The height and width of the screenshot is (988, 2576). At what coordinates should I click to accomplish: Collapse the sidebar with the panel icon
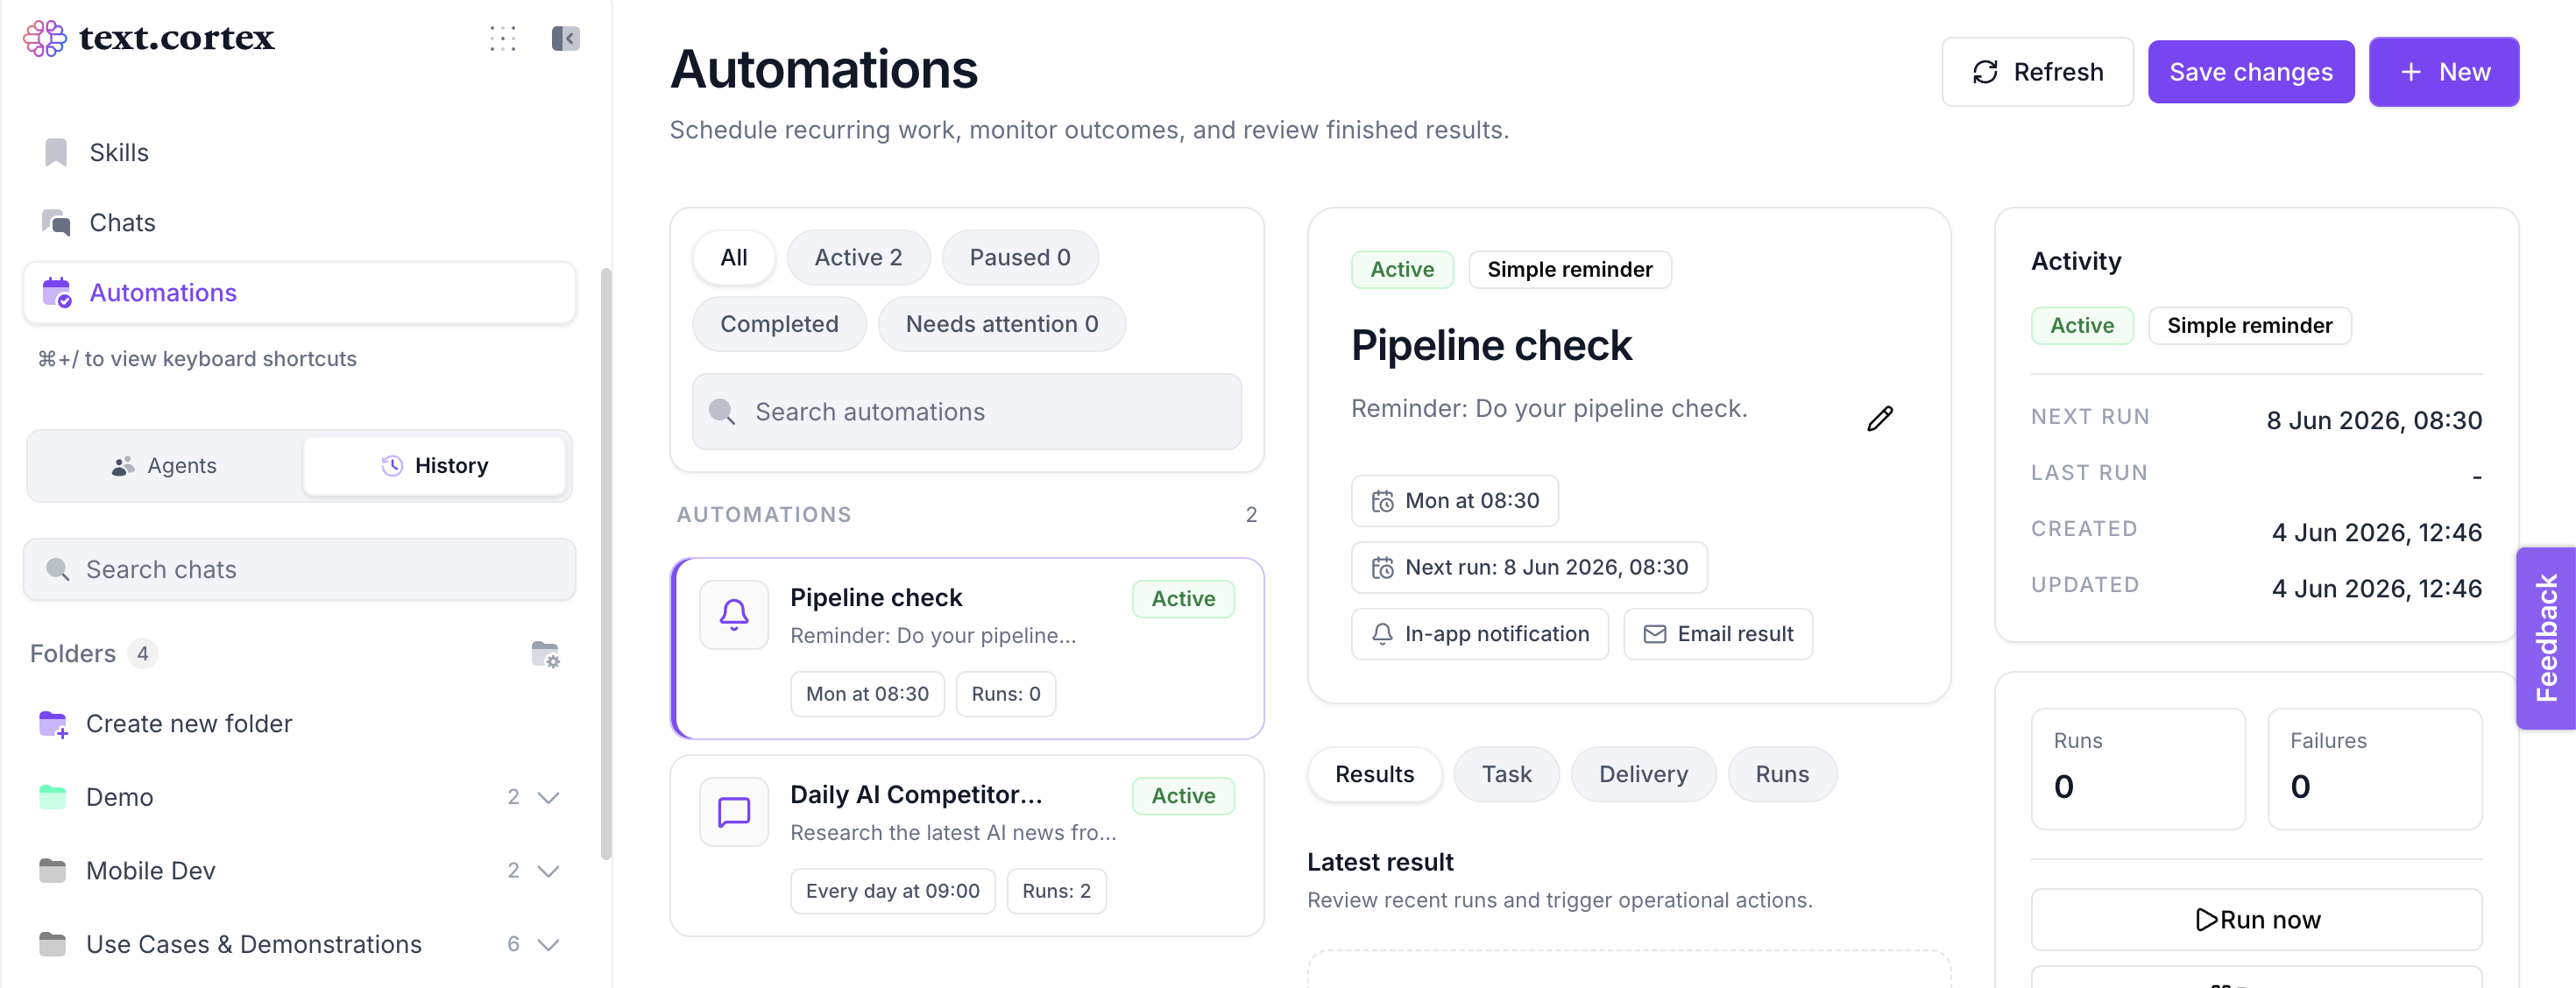tap(565, 38)
